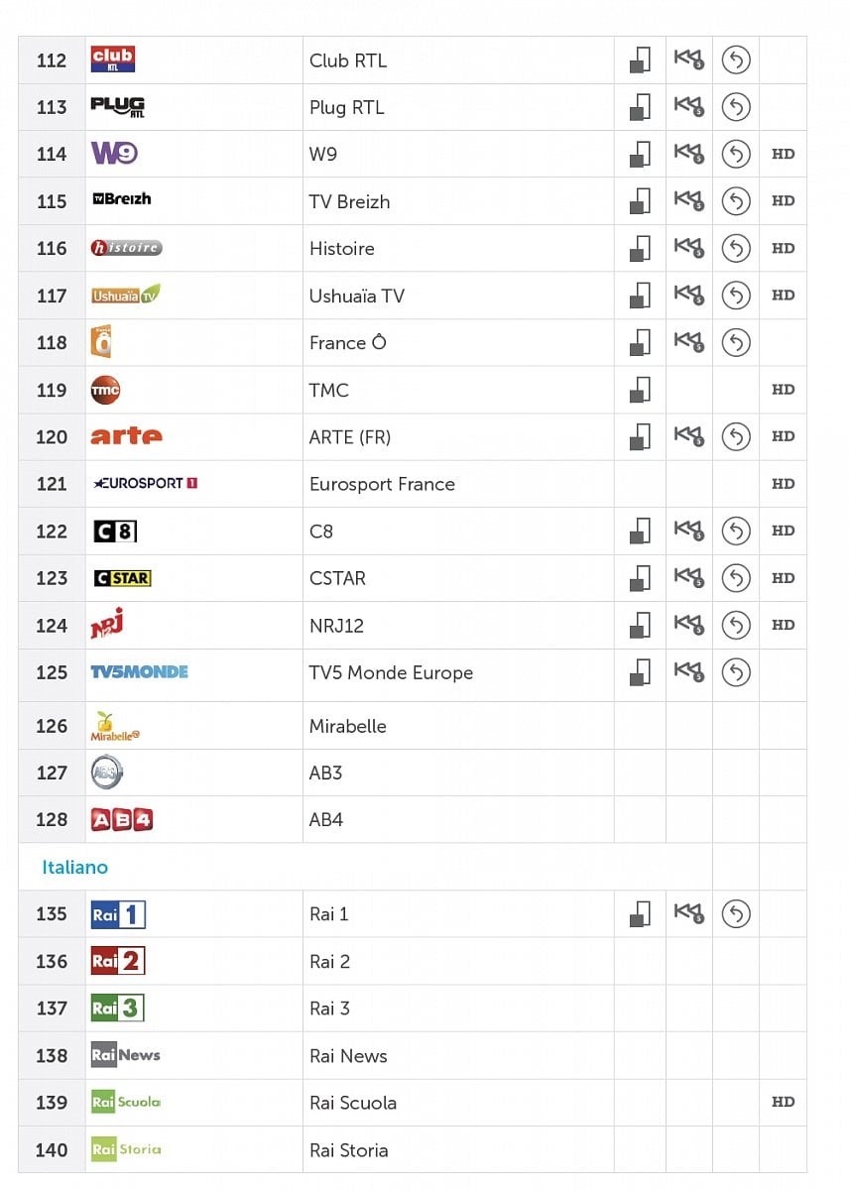Click the HD badge for Eurosport France

pos(784,484)
